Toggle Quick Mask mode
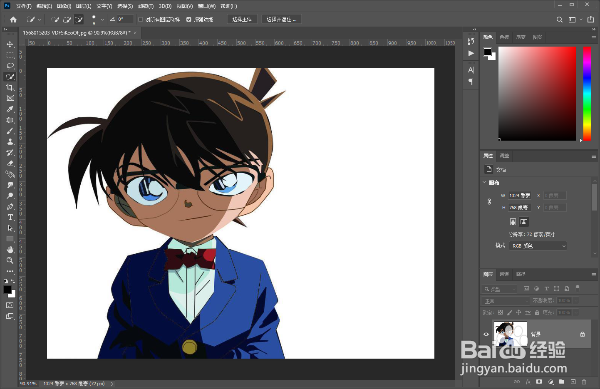Screen dimensions: 600x389 10,305
